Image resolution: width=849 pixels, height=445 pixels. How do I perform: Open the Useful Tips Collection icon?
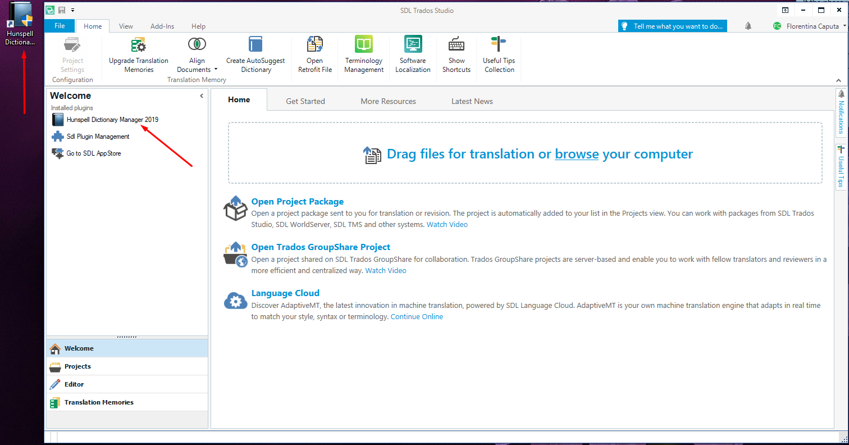499,44
